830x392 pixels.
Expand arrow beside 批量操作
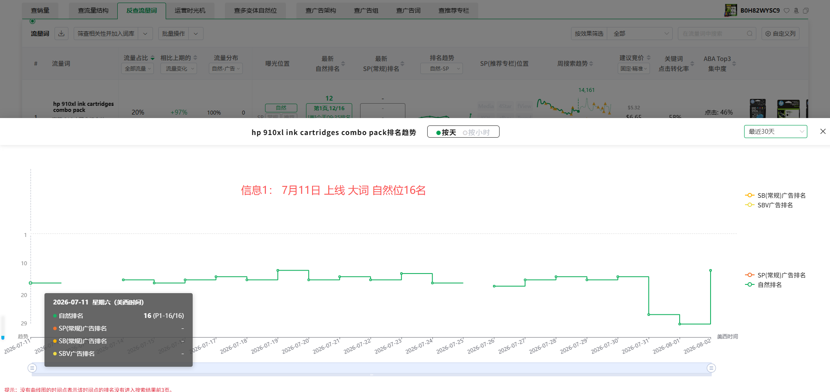[196, 34]
